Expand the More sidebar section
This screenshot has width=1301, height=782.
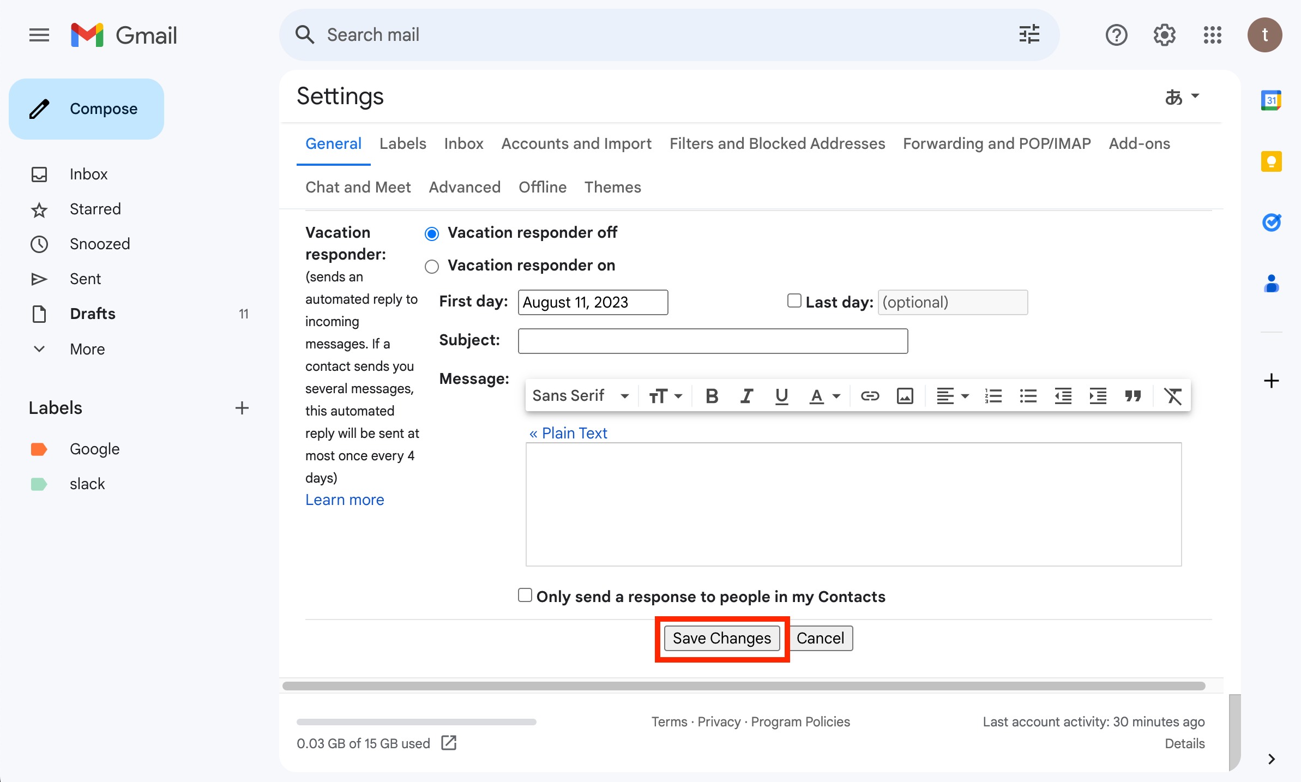click(87, 349)
